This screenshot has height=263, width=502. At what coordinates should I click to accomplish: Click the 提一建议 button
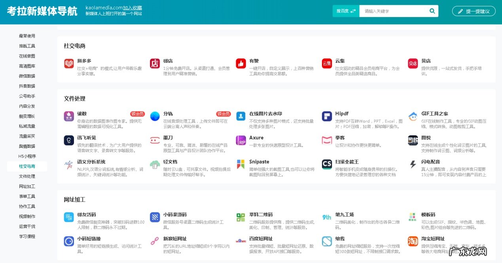pyautogui.click(x=474, y=11)
